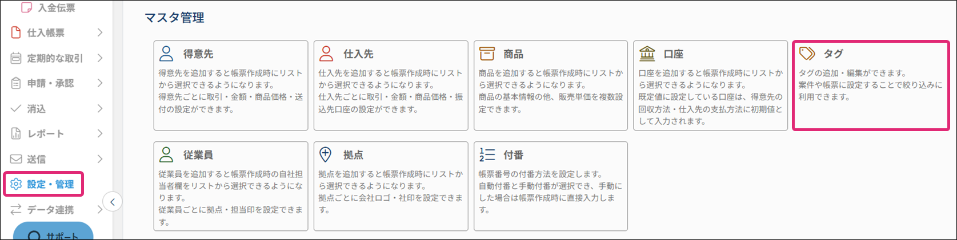Open the 消込 menu item

(x=37, y=108)
